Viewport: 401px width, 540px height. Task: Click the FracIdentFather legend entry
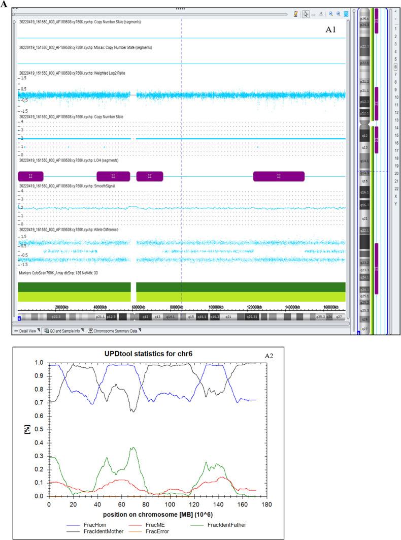(218, 525)
